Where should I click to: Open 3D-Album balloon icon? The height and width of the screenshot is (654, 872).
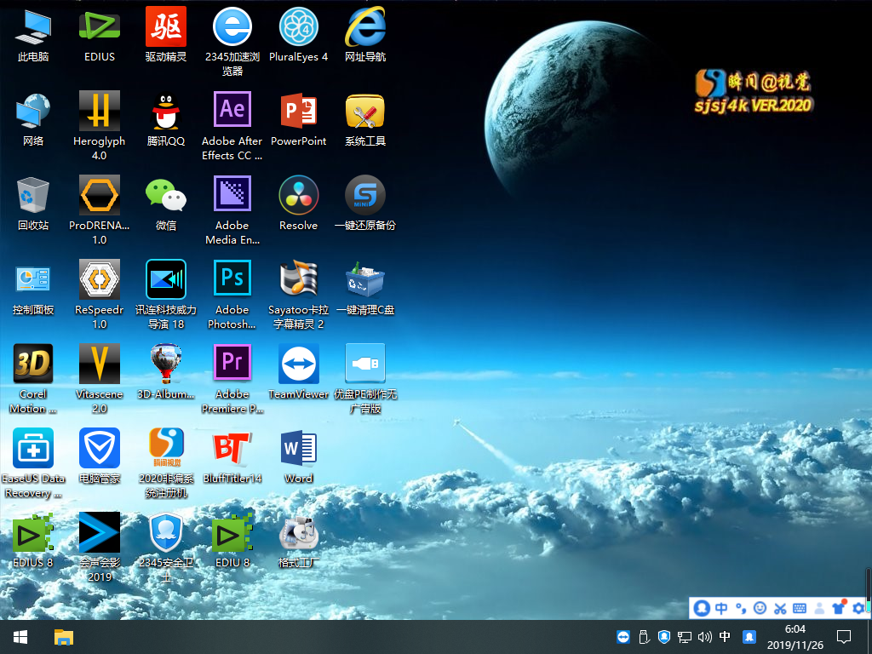(x=166, y=364)
